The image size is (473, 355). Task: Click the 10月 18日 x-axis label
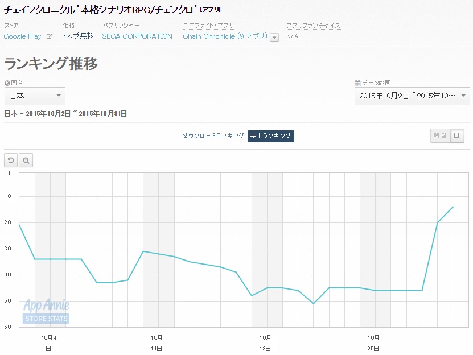[x=265, y=343]
